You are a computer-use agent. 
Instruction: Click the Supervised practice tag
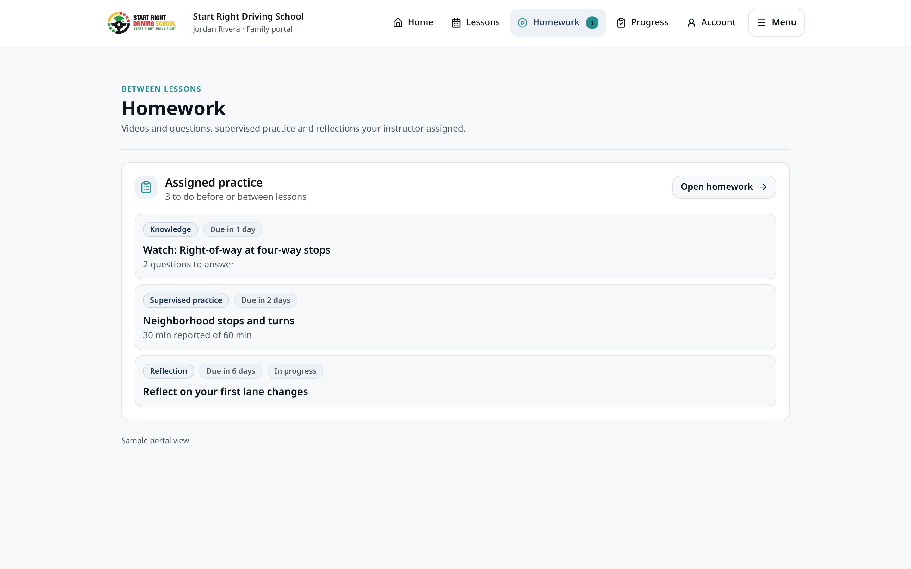(186, 300)
